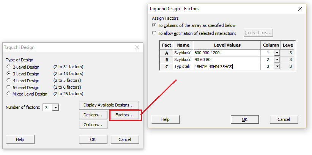Viewport: 312px width, 155px height.
Task: Open the Designs... dialog
Action: (93, 115)
